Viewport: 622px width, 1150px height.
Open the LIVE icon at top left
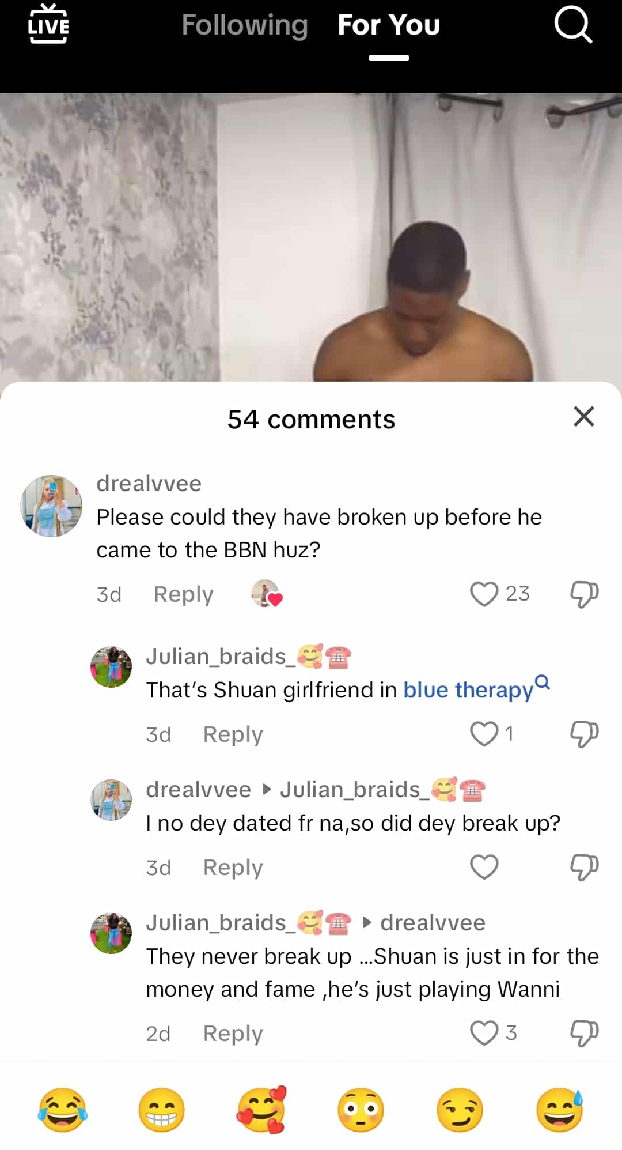pyautogui.click(x=49, y=24)
